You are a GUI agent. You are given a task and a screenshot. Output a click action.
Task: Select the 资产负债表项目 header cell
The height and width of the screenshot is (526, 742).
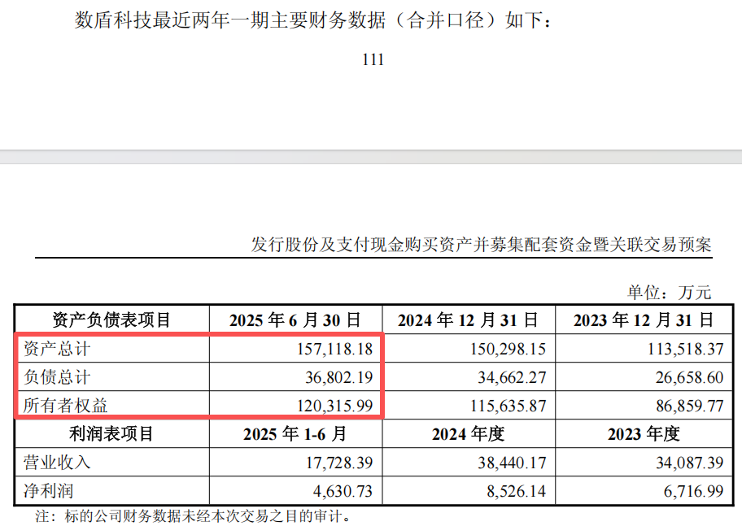point(111,320)
